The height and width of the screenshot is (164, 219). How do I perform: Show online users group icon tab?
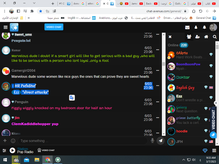pos(189,37)
